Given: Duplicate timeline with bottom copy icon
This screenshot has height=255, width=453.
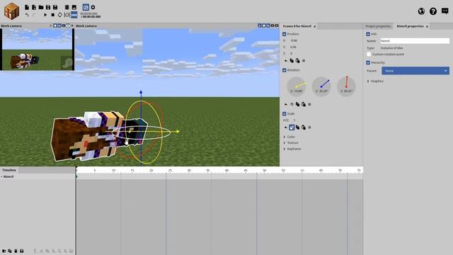Looking at the screenshot, I should point(10,251).
